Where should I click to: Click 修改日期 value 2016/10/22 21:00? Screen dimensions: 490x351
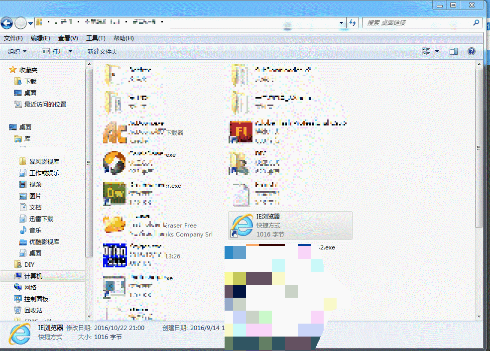pyautogui.click(x=119, y=328)
